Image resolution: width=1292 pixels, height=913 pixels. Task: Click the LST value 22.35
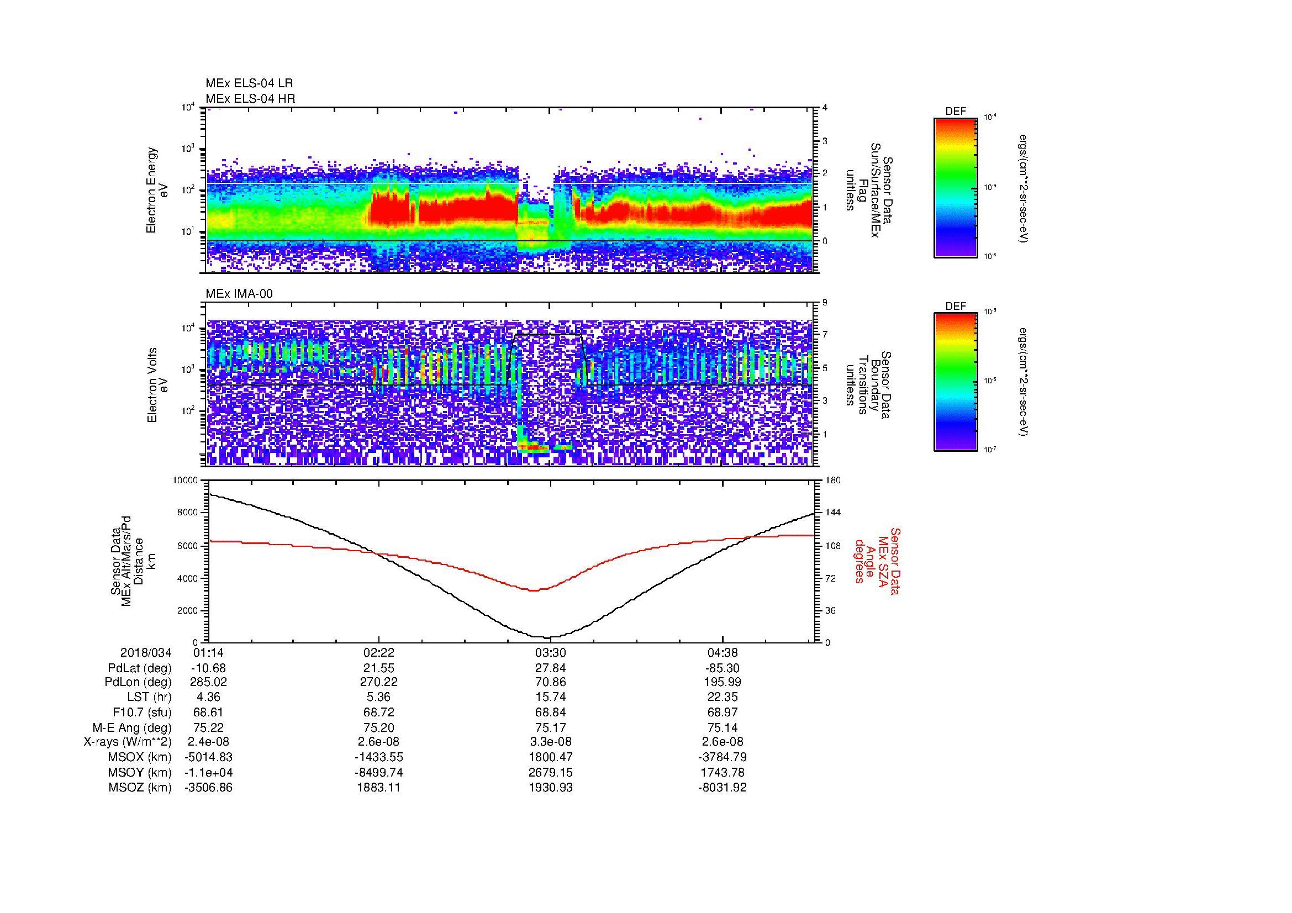[722, 697]
